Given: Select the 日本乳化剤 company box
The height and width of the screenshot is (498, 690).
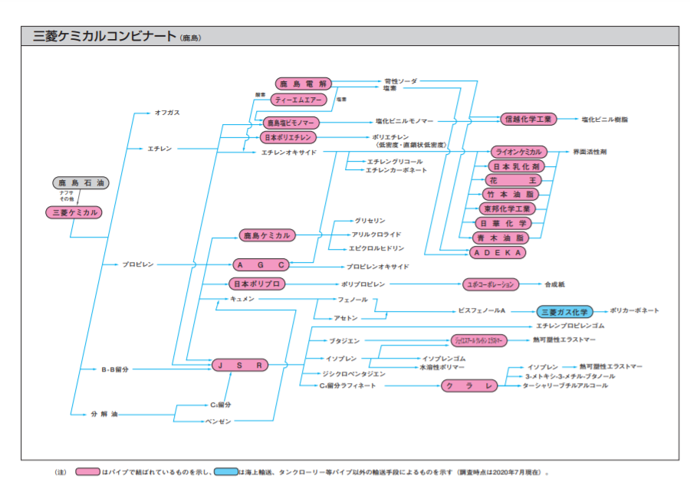Looking at the screenshot, I should [516, 166].
